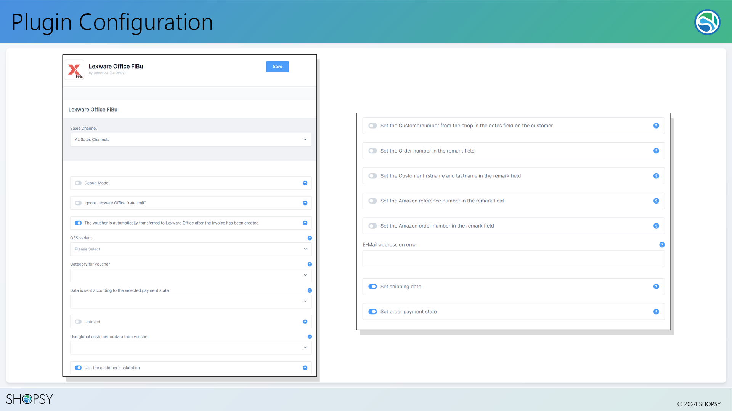Screen dimensions: 732x411
Task: Expand the payment state selection dropdown
Action: [191, 302]
